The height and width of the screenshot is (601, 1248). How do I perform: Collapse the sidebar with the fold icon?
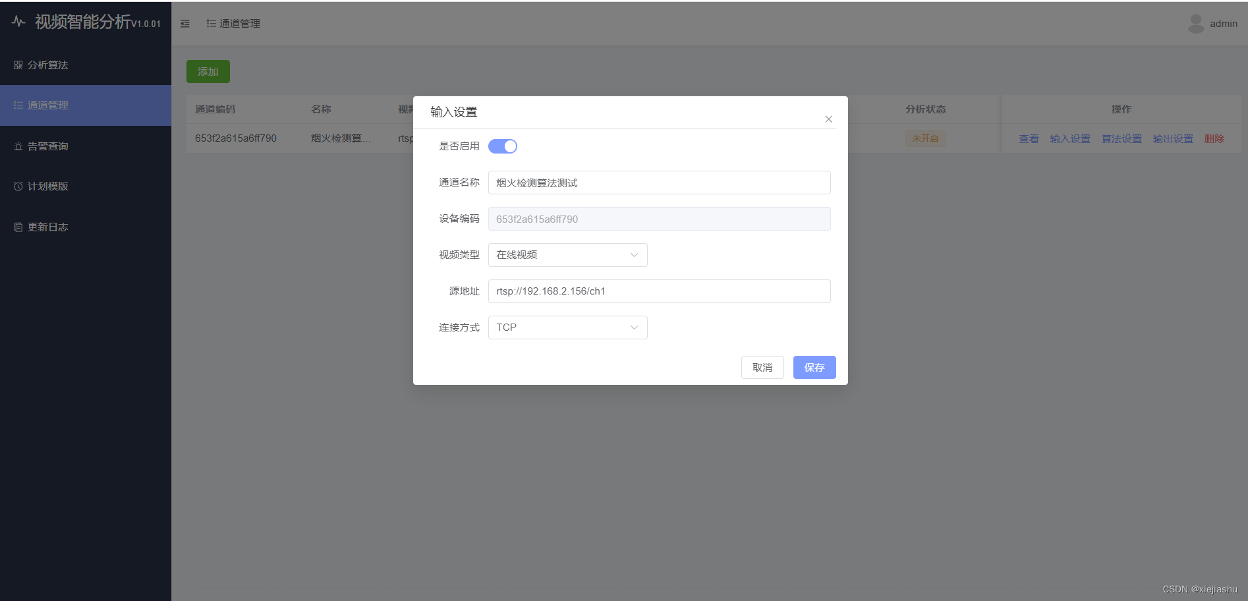click(185, 24)
